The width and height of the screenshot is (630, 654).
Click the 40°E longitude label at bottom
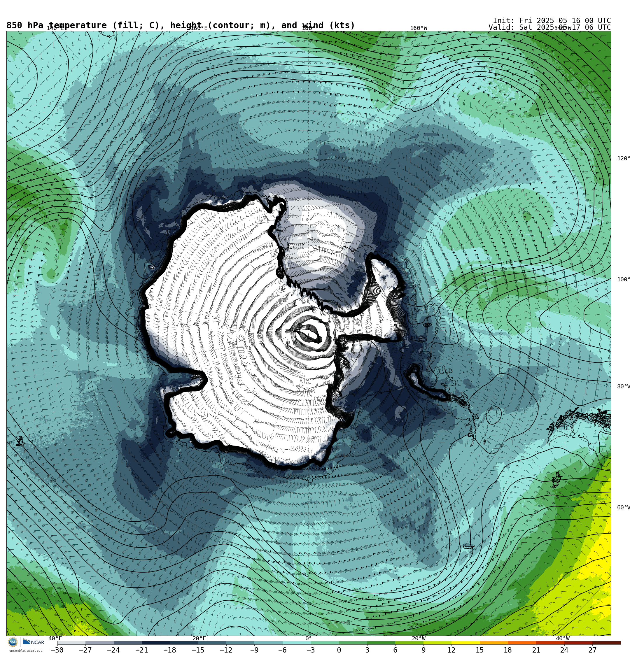55,638
